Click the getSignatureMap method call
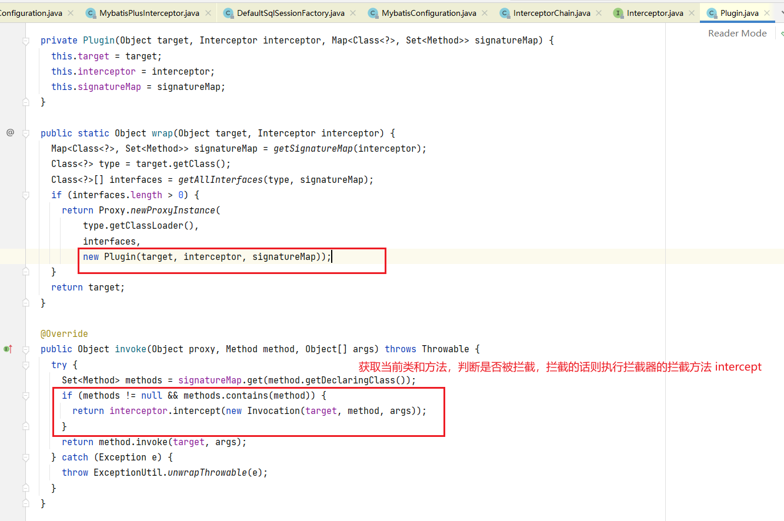Image resolution: width=784 pixels, height=521 pixels. click(313, 149)
